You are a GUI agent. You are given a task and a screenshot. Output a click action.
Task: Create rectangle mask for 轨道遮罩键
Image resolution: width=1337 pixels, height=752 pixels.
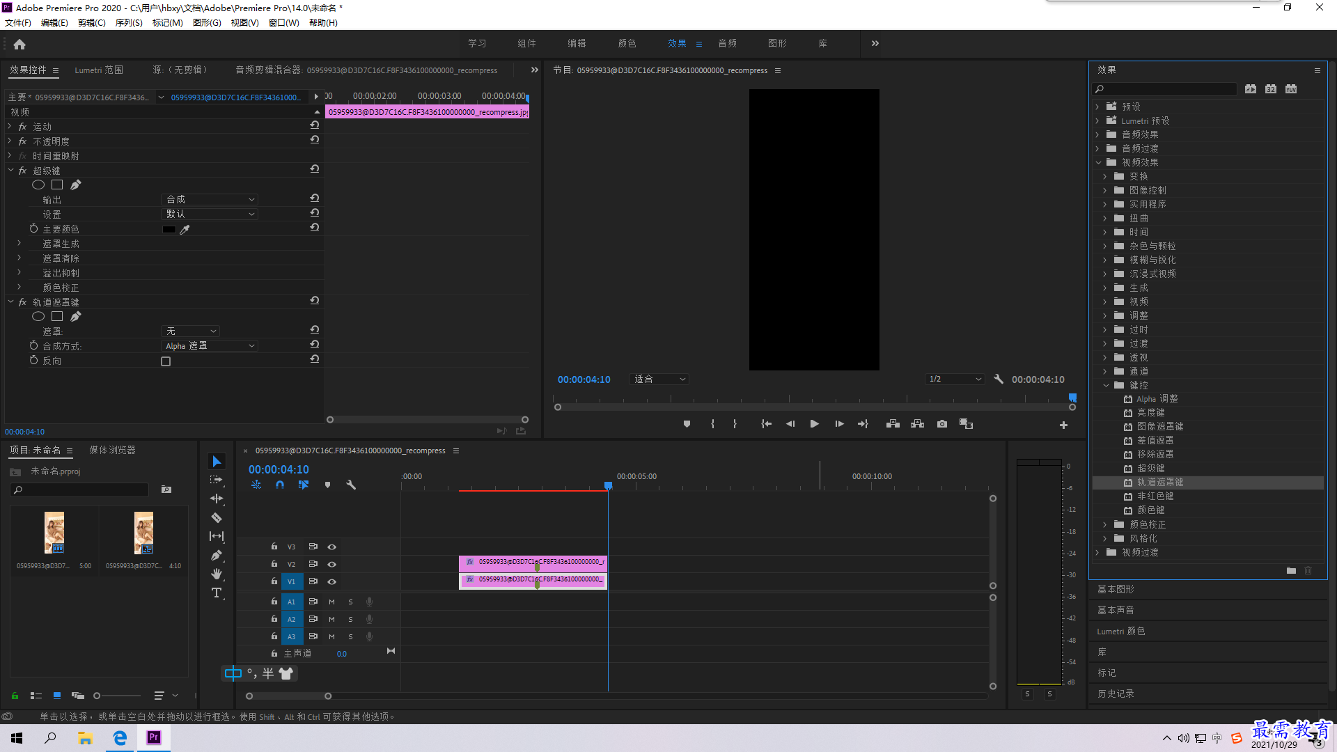point(57,317)
